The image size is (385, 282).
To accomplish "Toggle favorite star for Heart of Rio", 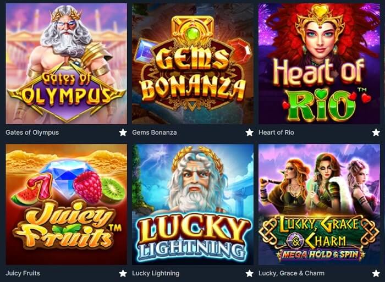I will (376, 132).
